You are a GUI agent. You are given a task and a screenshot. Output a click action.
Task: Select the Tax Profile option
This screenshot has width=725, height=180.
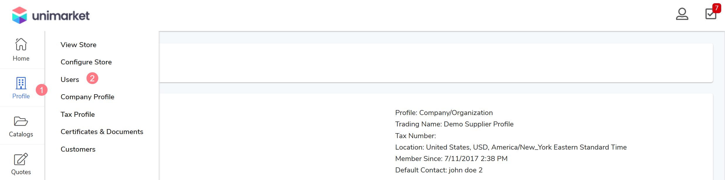pos(78,114)
